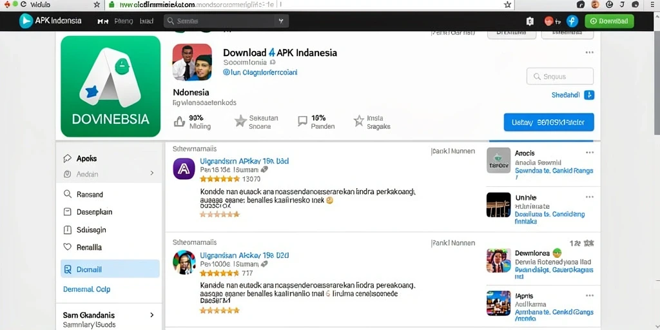The image size is (660, 330).
Task: Open three-dot menu for lApnis
Action: click(x=589, y=295)
